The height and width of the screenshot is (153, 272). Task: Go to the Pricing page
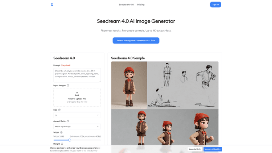click(141, 5)
